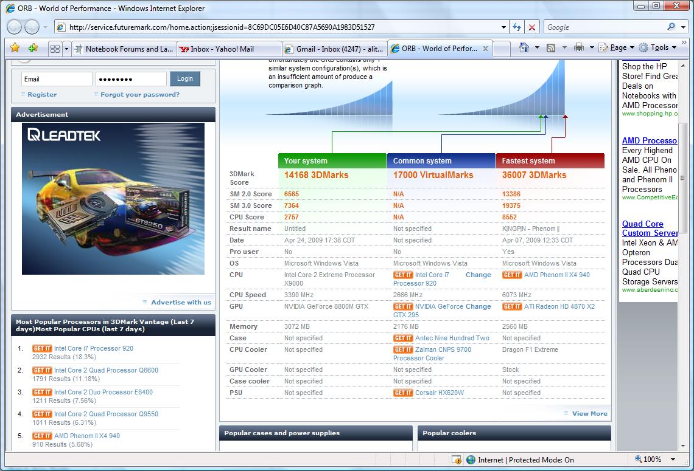The width and height of the screenshot is (694, 471).
Task: Expand the Home button dropdown arrow
Action: (x=537, y=48)
